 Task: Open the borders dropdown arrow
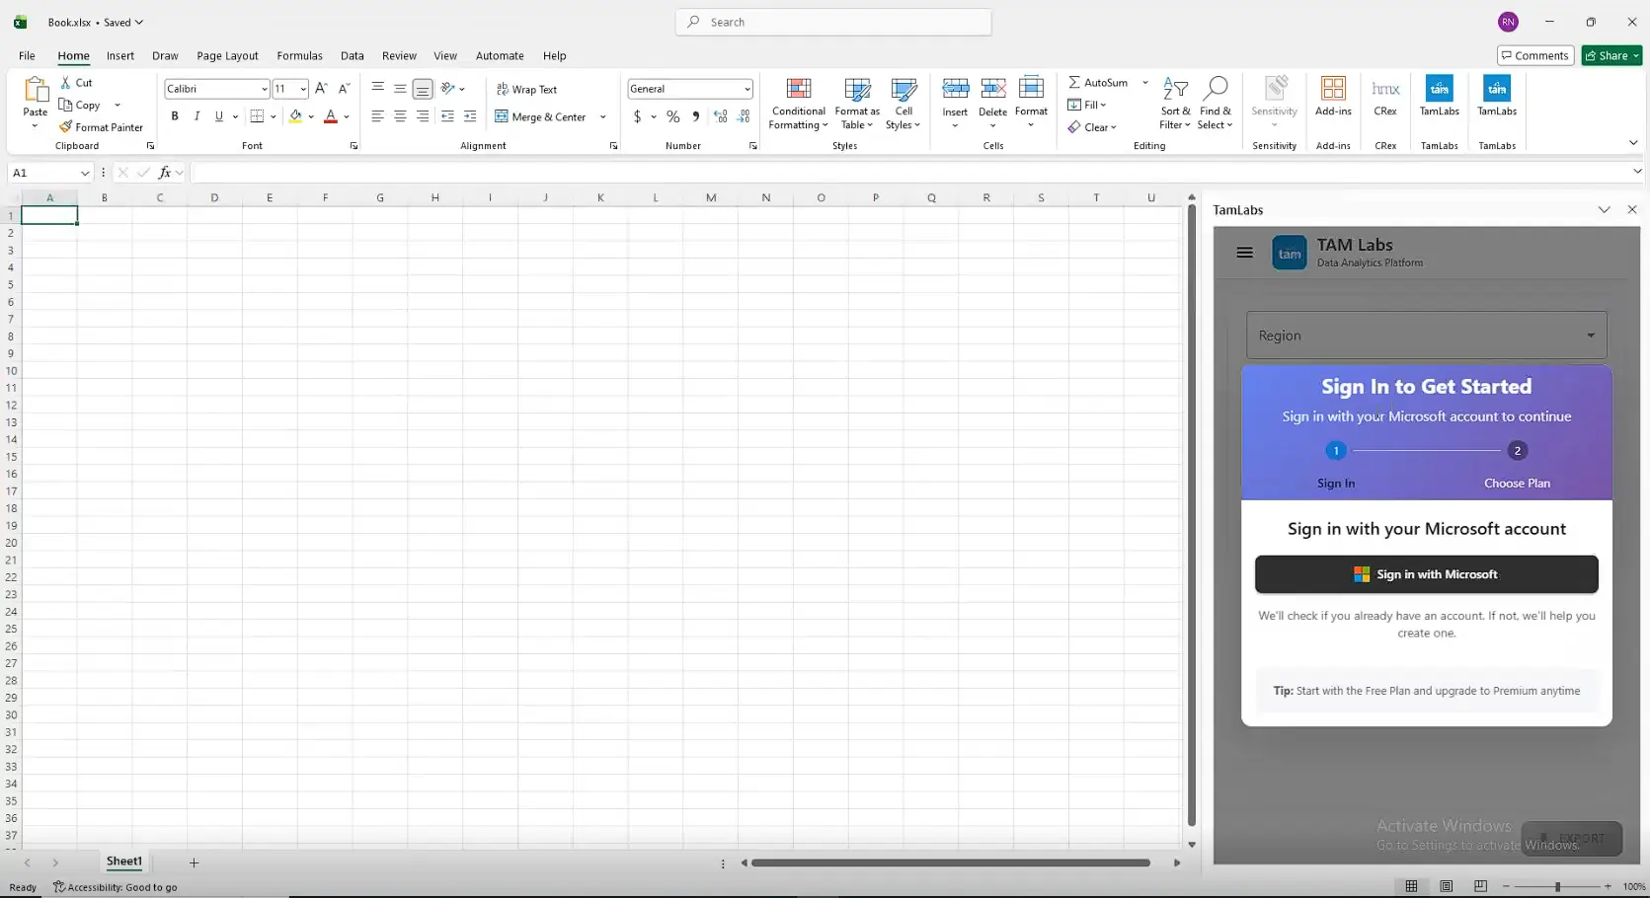[274, 117]
